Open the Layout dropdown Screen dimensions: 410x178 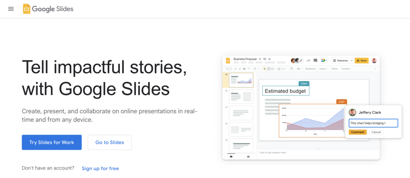(323, 69)
